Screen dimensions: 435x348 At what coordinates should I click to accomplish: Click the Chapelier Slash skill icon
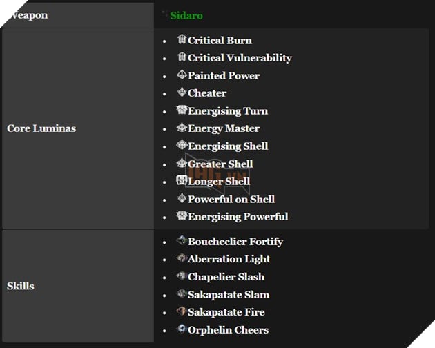(x=182, y=276)
